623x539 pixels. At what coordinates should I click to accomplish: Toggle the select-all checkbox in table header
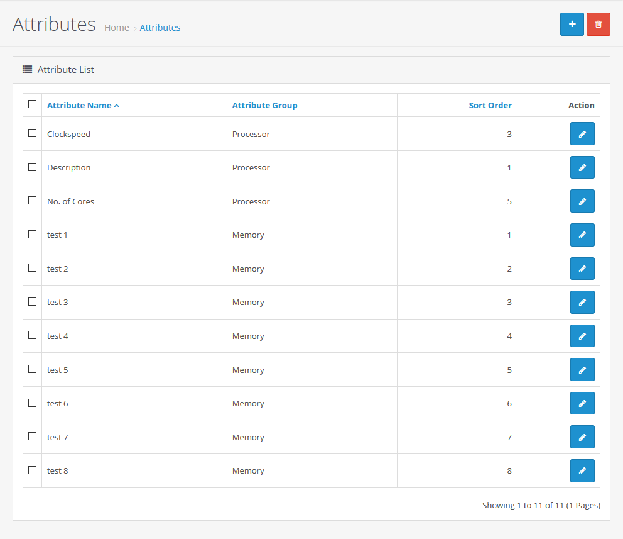click(x=33, y=104)
